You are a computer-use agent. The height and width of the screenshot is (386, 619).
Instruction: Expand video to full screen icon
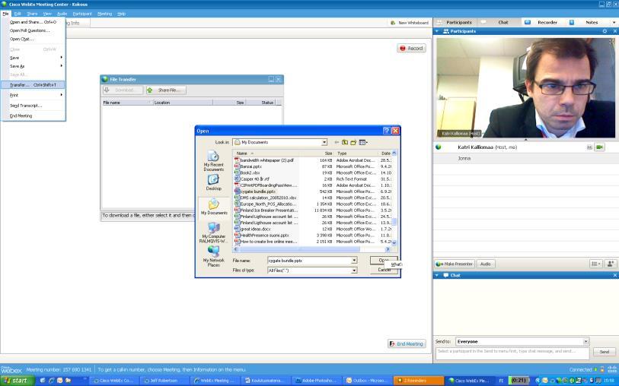[x=612, y=41]
